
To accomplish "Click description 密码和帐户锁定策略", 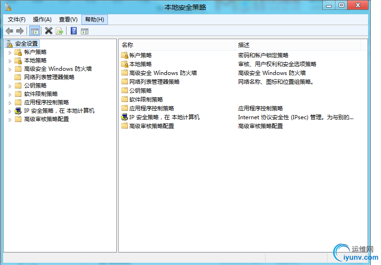I will [x=263, y=55].
